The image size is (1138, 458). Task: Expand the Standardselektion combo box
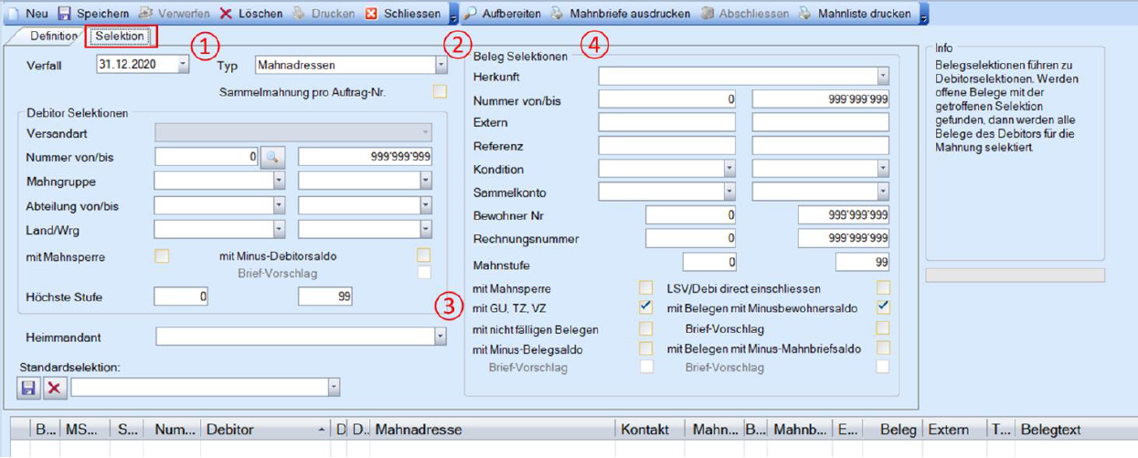(x=334, y=388)
